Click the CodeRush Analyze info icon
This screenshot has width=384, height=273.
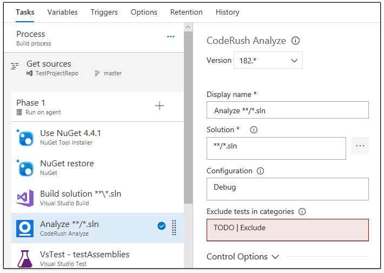click(296, 41)
